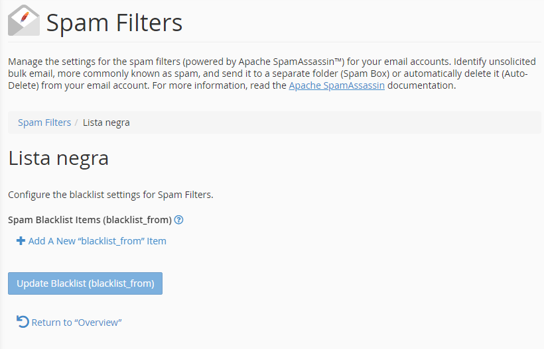This screenshot has height=349, width=544.
Task: Click empty space in the breadcrumb bar
Action: [x=333, y=123]
